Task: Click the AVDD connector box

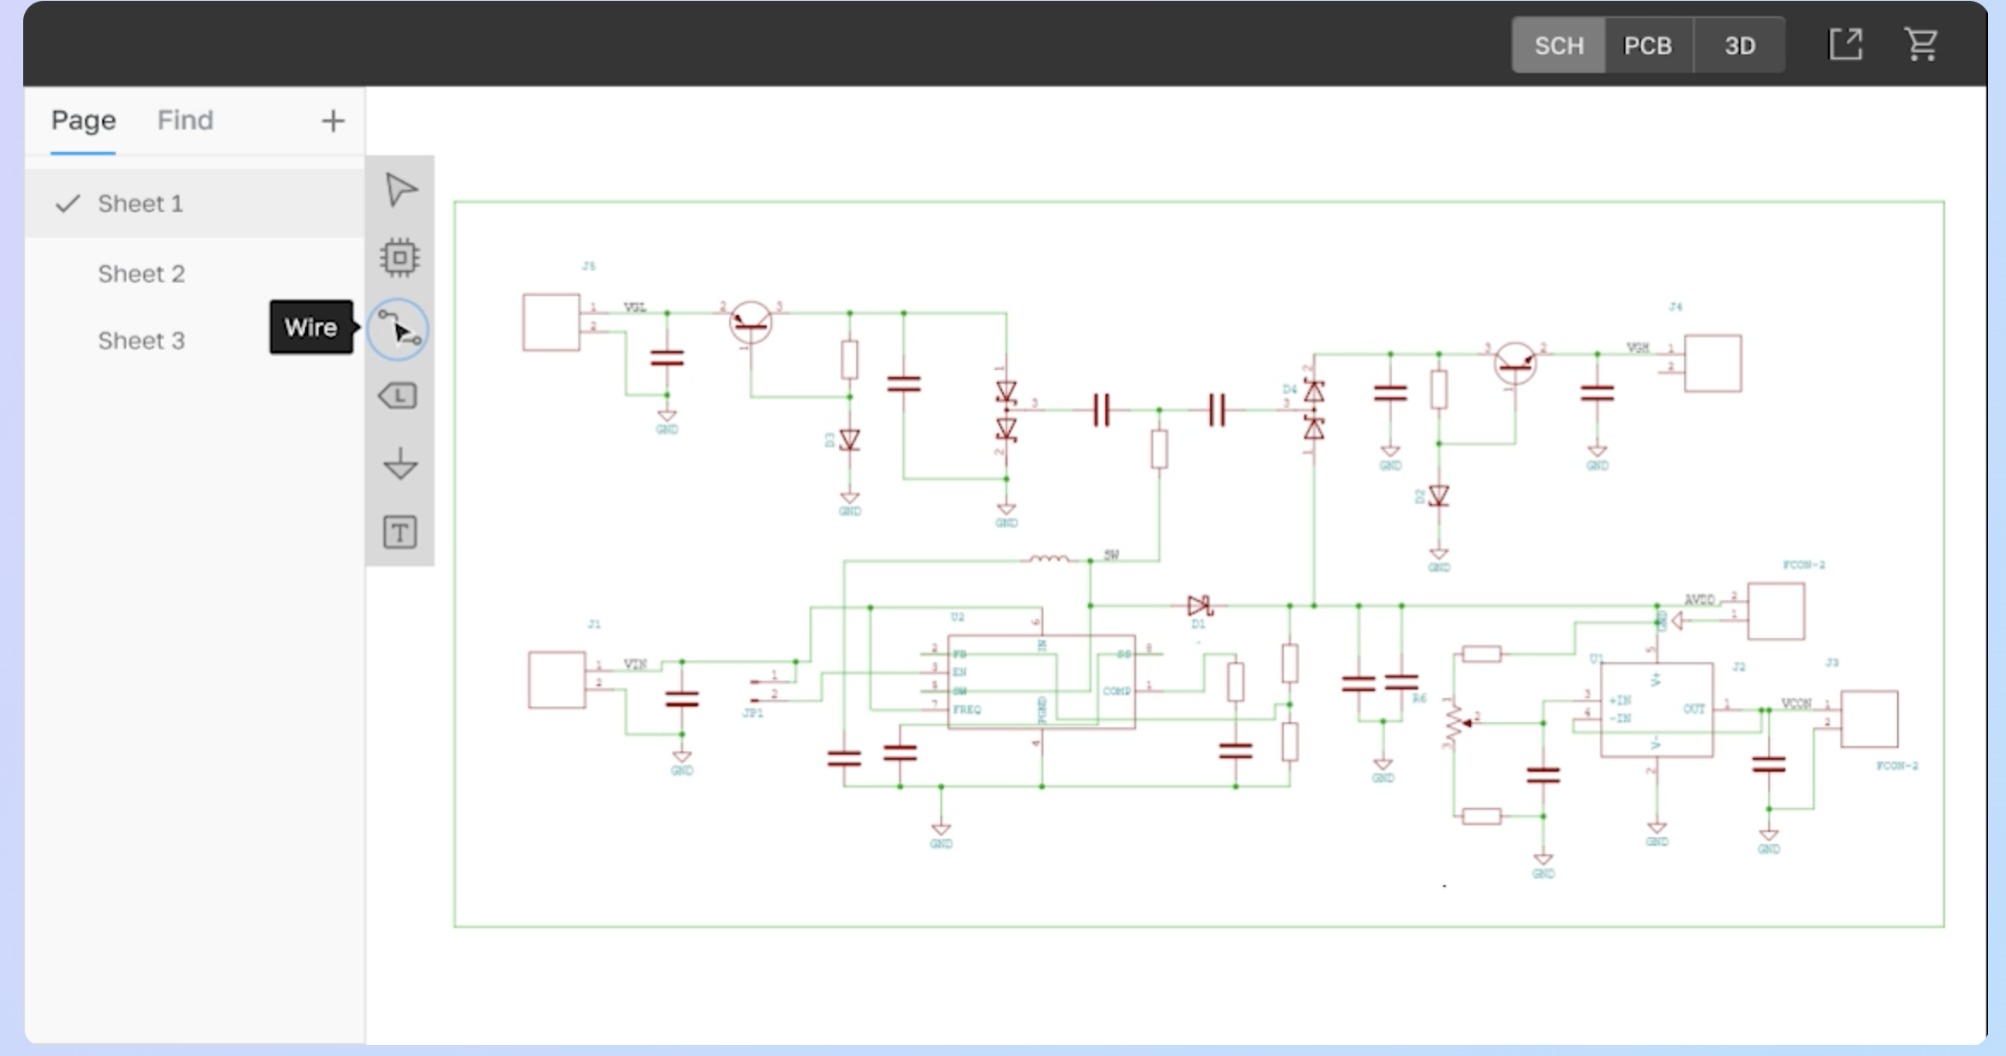Action: [x=1776, y=611]
